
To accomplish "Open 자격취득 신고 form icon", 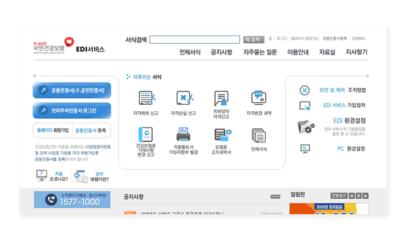I will click(x=147, y=98).
